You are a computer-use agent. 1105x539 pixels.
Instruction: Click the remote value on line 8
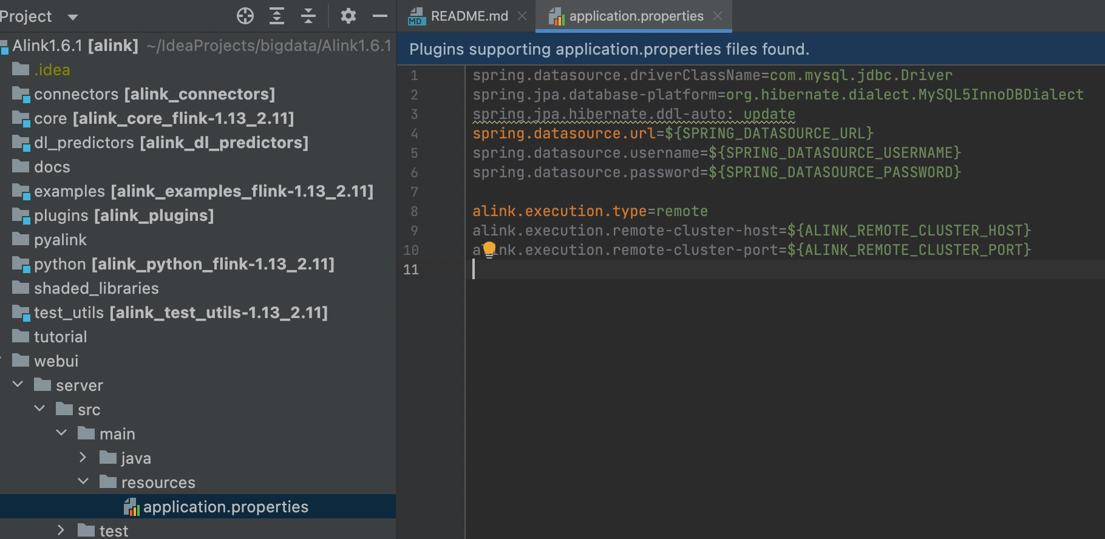tap(682, 211)
